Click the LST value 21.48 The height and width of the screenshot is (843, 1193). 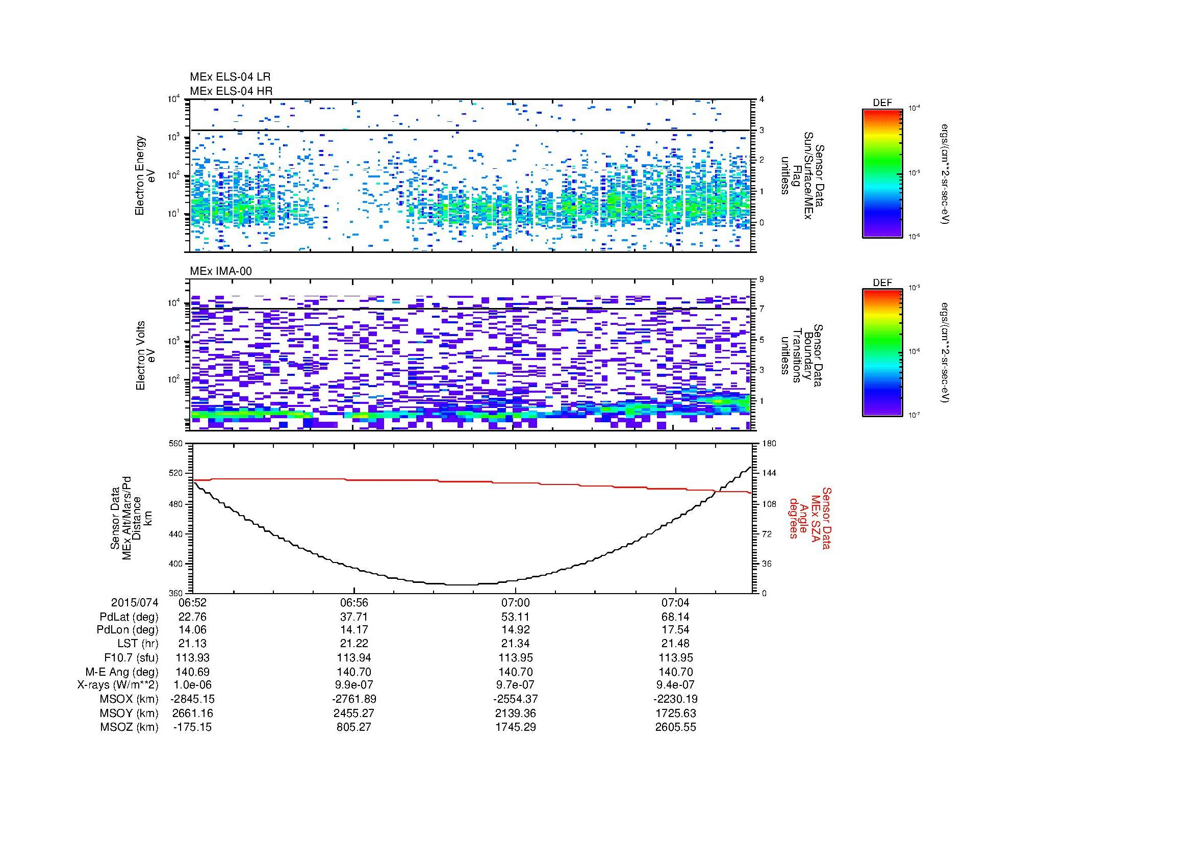click(x=675, y=644)
